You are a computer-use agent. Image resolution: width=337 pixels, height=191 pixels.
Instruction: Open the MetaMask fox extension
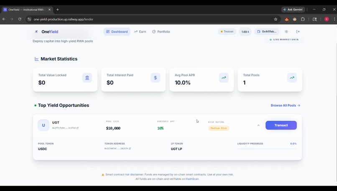tap(286, 19)
